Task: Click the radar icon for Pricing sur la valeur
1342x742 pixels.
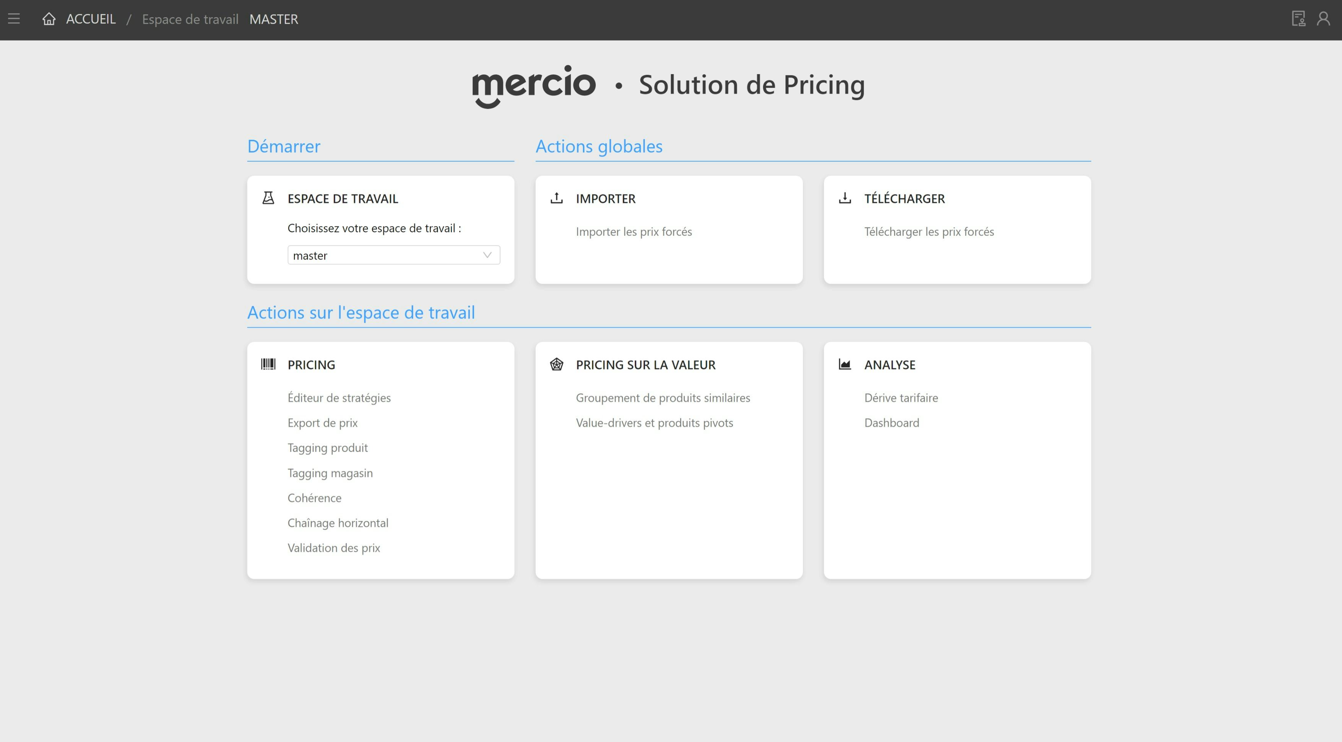Action: tap(556, 364)
